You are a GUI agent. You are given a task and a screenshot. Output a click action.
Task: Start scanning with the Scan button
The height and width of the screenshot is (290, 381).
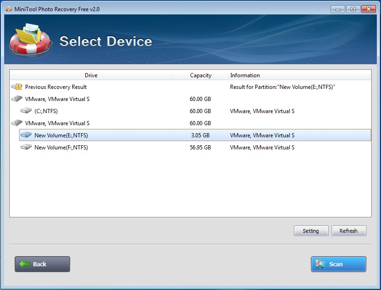pos(339,264)
